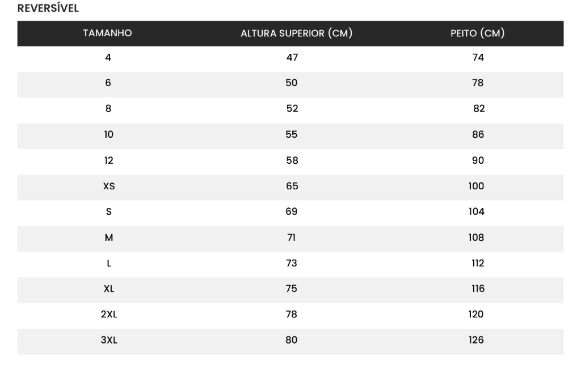This screenshot has width=581, height=369.
Task: Select height value 47 for size 4
Action: 292,57
